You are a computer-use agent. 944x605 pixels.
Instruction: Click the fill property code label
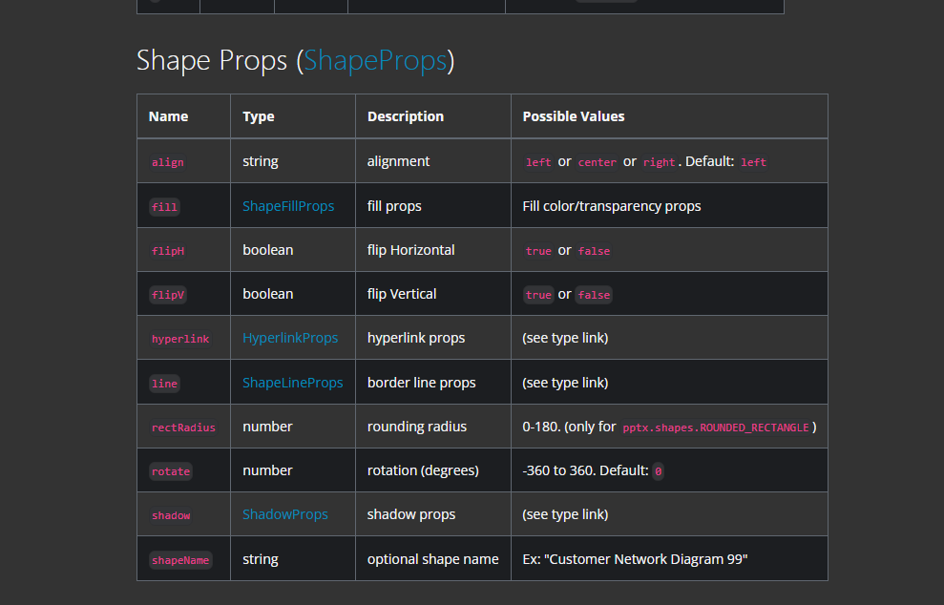[164, 206]
